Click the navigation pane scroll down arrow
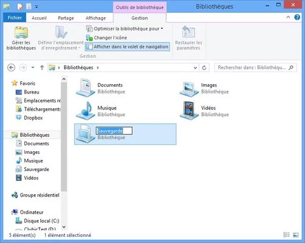 coord(64,227)
